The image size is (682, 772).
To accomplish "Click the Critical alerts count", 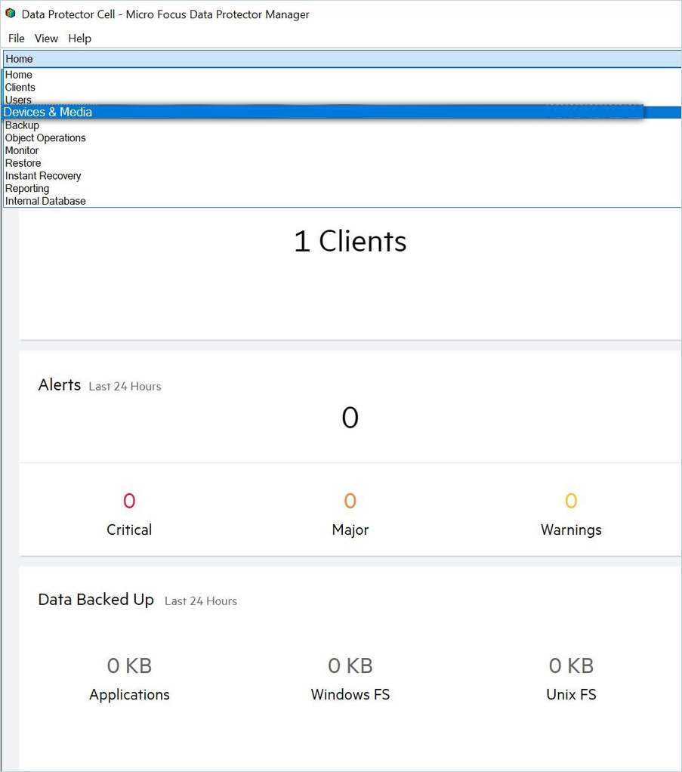I will click(x=129, y=501).
